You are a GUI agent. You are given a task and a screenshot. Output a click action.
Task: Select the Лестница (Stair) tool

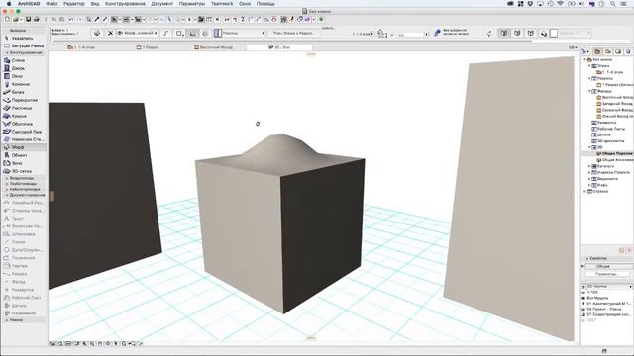[x=24, y=108]
